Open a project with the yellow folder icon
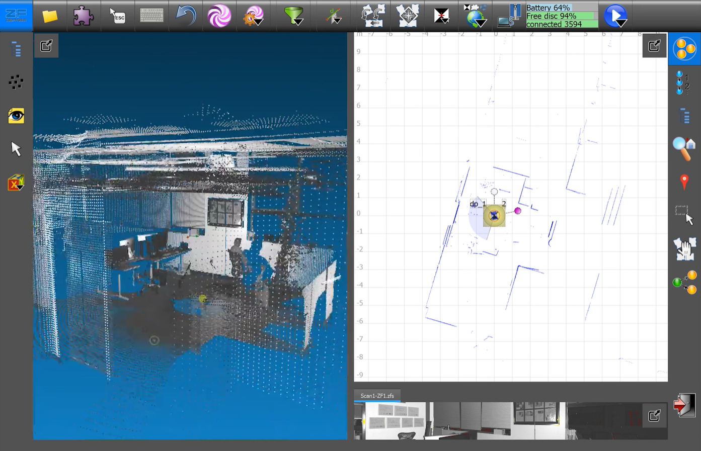701x451 pixels. click(x=49, y=16)
